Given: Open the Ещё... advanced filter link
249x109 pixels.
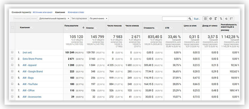Looking at the screenshot, I should (x=197, y=19).
